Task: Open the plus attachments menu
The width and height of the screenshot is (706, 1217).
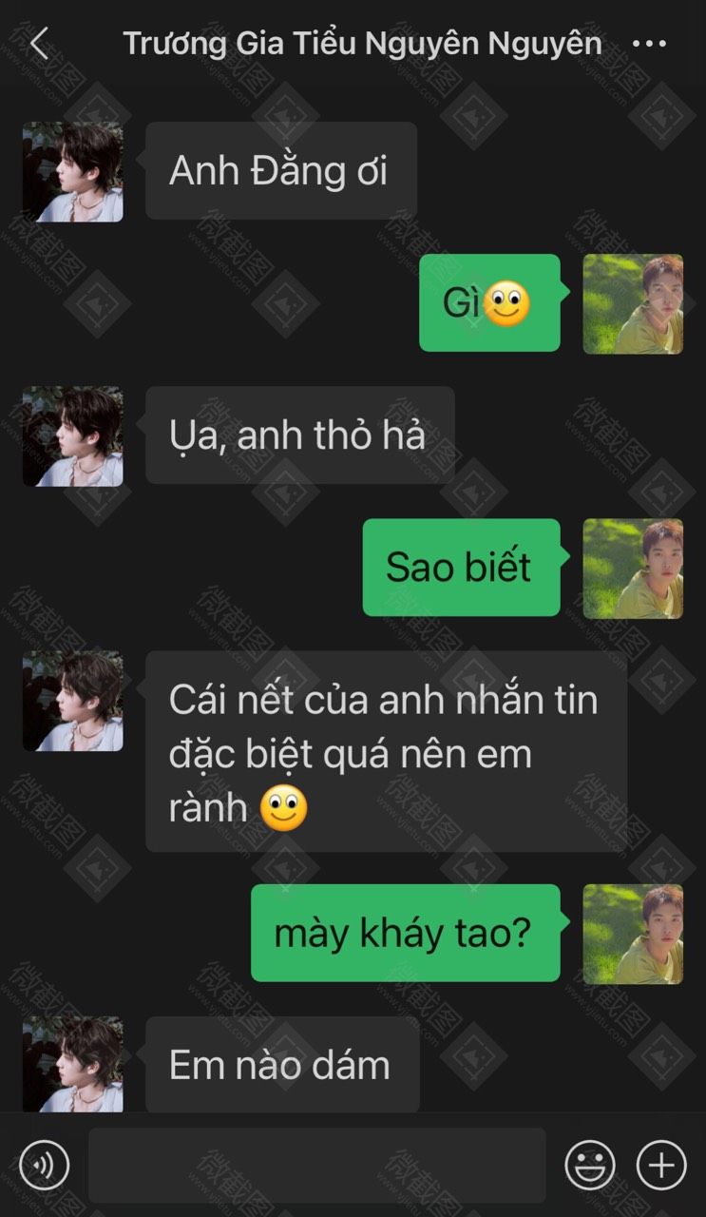Action: pyautogui.click(x=661, y=1164)
